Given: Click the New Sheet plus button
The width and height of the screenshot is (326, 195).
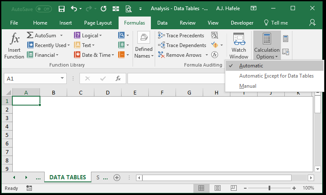Looking at the screenshot, I should pyautogui.click(x=117, y=178).
